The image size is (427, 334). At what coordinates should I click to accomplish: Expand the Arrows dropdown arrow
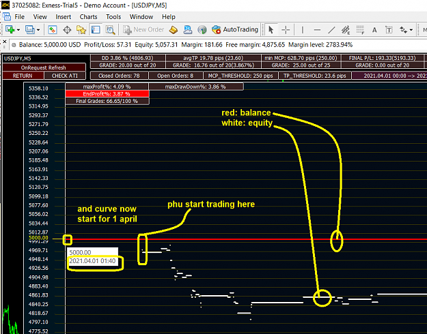tap(411, 29)
